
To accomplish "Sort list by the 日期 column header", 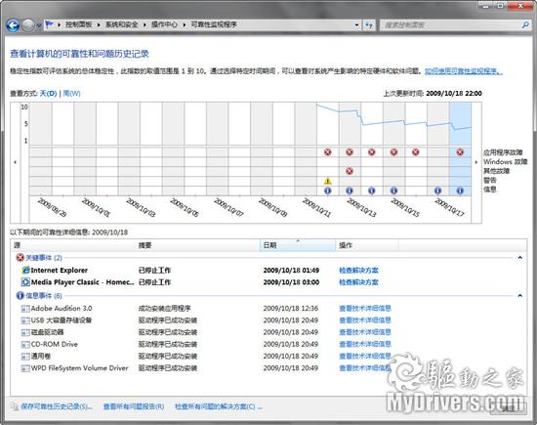I will [298, 245].
